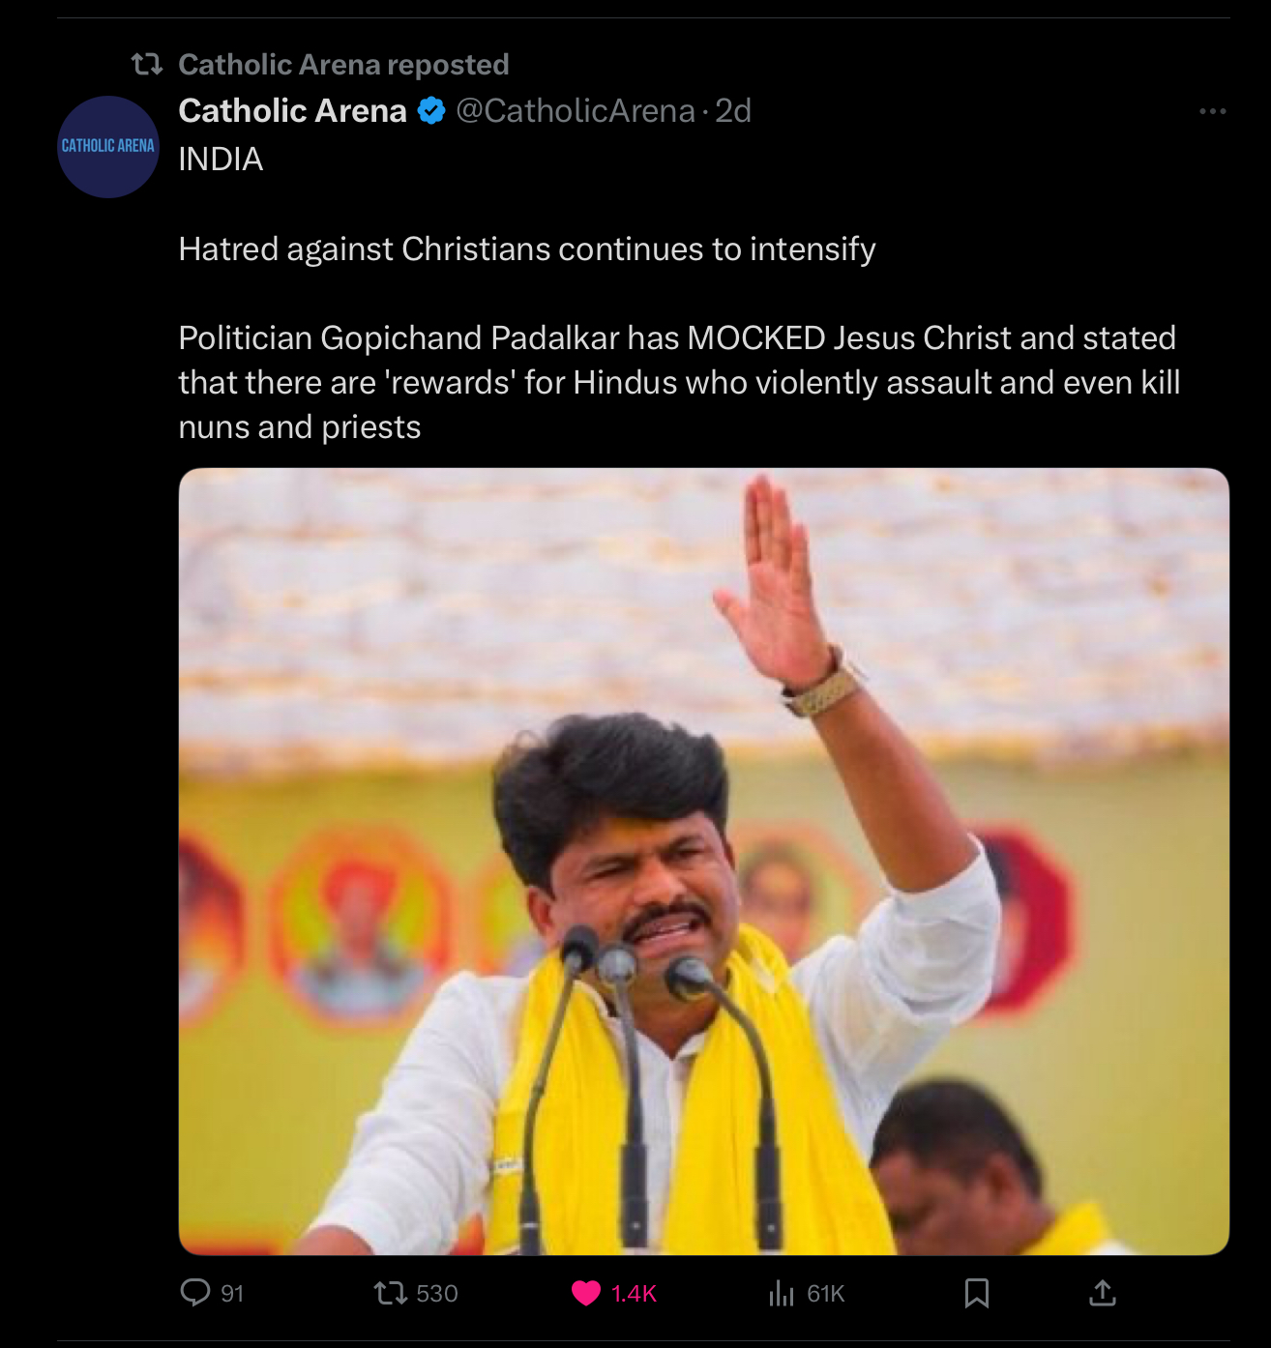Screen dimensions: 1271x1348
Task: Click the 1.4K likes count
Action: [x=634, y=1294]
